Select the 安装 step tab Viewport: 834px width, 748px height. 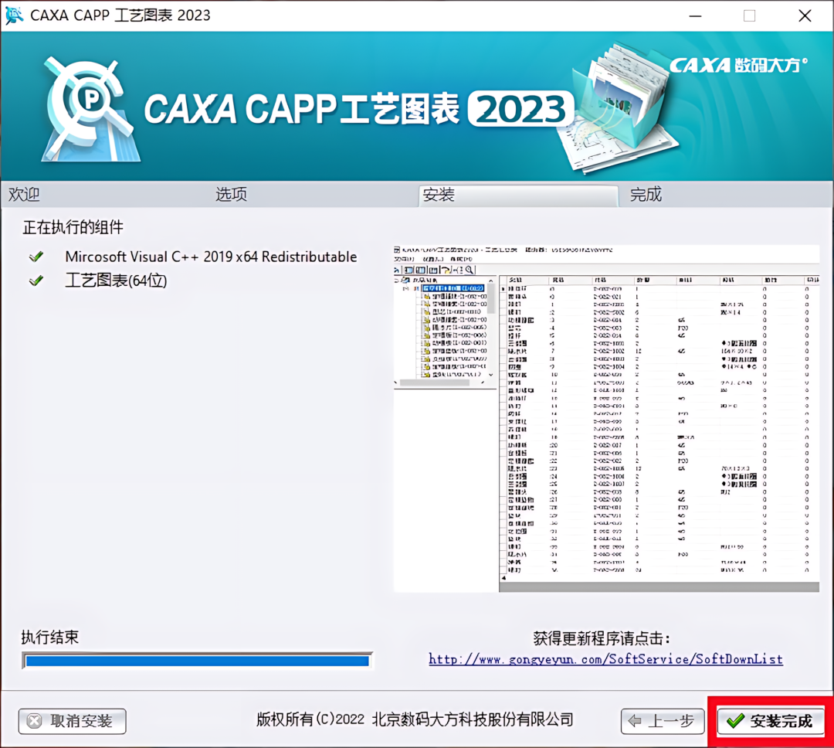(519, 195)
